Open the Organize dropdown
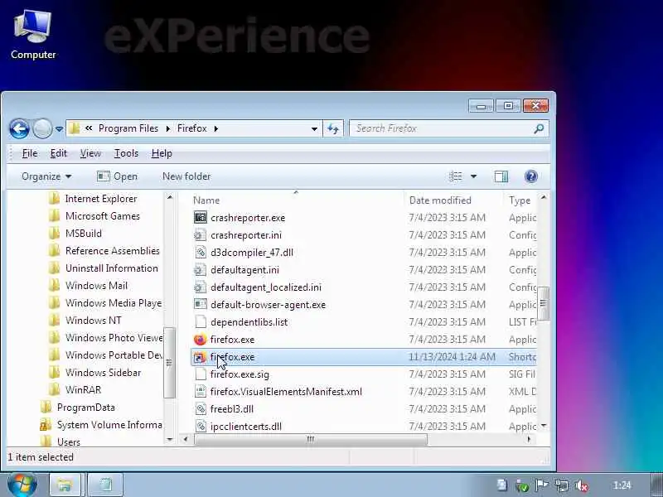This screenshot has width=663, height=497. click(x=46, y=176)
